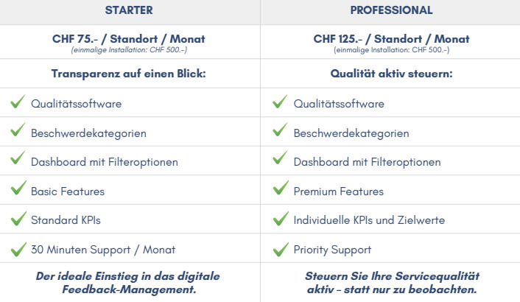520x302 pixels.
Task: Click the CHF 125.- / Standort / Monat price
Action: 391,39
